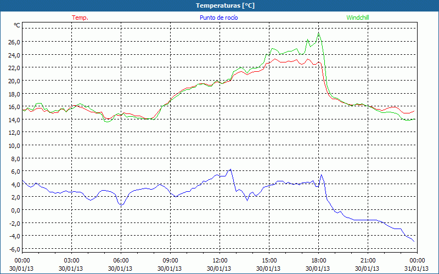Click the 21:00 time axis label
Image resolution: width=439 pixels, height=274 pixels.
tap(368, 261)
